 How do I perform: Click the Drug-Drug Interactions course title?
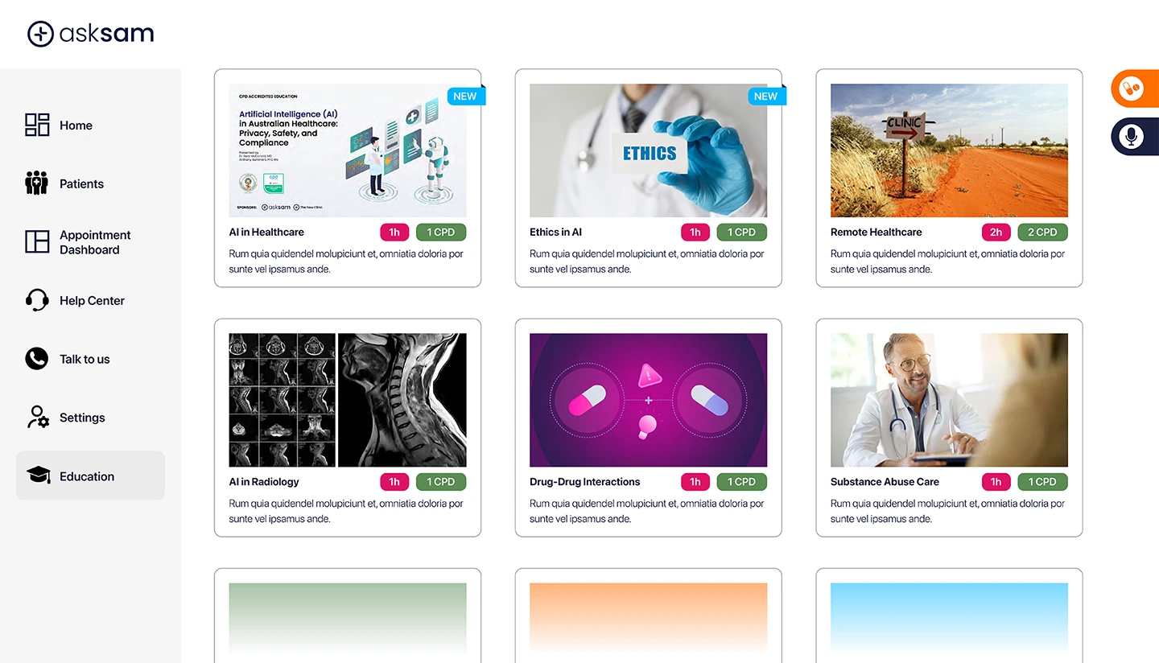tap(585, 481)
